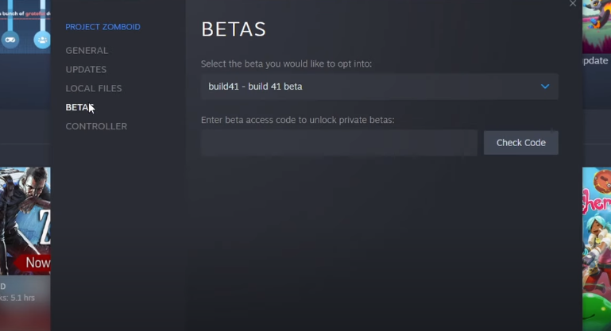The height and width of the screenshot is (331, 611).
Task: Close the properties dialog with X
Action: click(x=572, y=3)
